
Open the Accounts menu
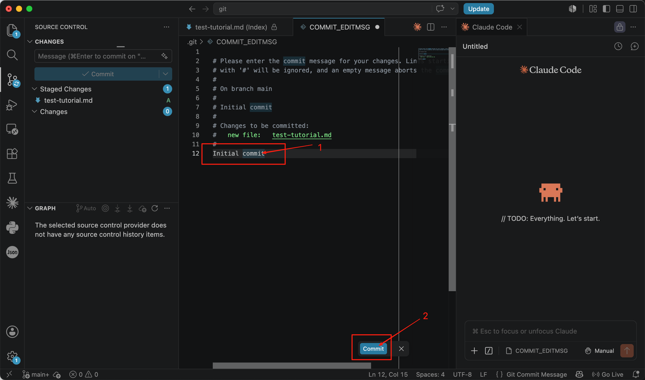tap(12, 332)
